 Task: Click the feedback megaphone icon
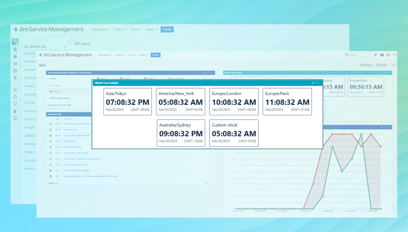point(376,55)
